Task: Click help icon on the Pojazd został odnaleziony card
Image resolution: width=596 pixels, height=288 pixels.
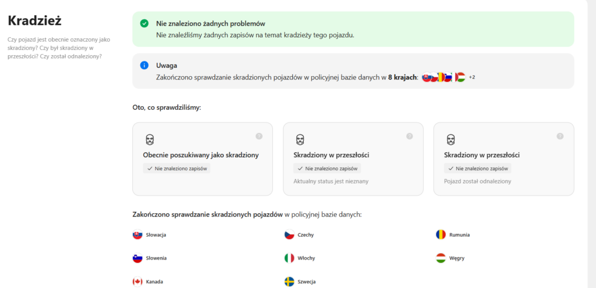Action: pos(560,136)
